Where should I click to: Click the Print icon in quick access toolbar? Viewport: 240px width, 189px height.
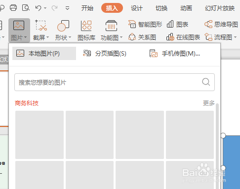[x=13, y=8]
